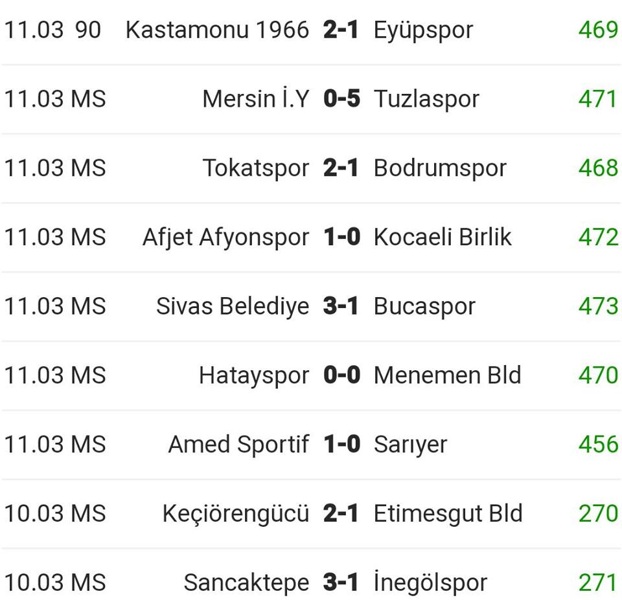Click Hatayspor team name
This screenshot has height=600, width=622.
(254, 375)
